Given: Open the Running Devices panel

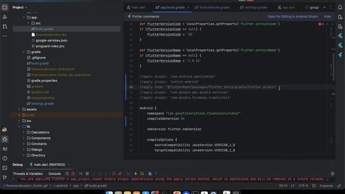Looking at the screenshot, I should pyautogui.click(x=340, y=26).
